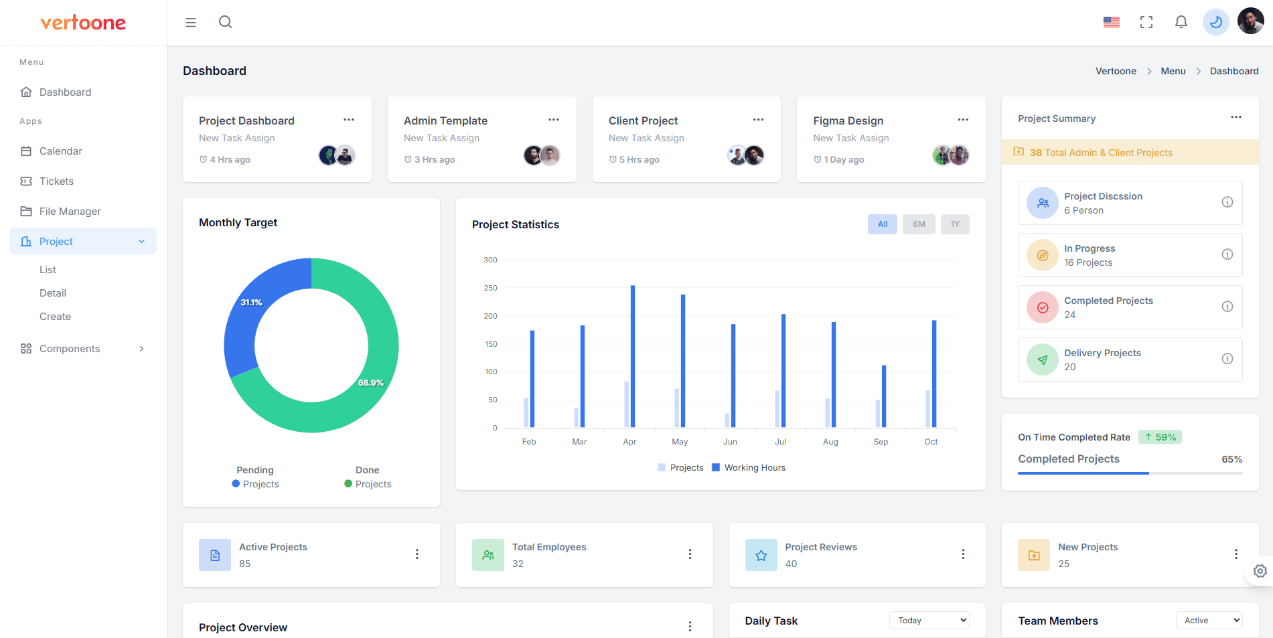This screenshot has width=1273, height=638.
Task: Toggle the sidebar with hamburger icon
Action: (x=190, y=21)
